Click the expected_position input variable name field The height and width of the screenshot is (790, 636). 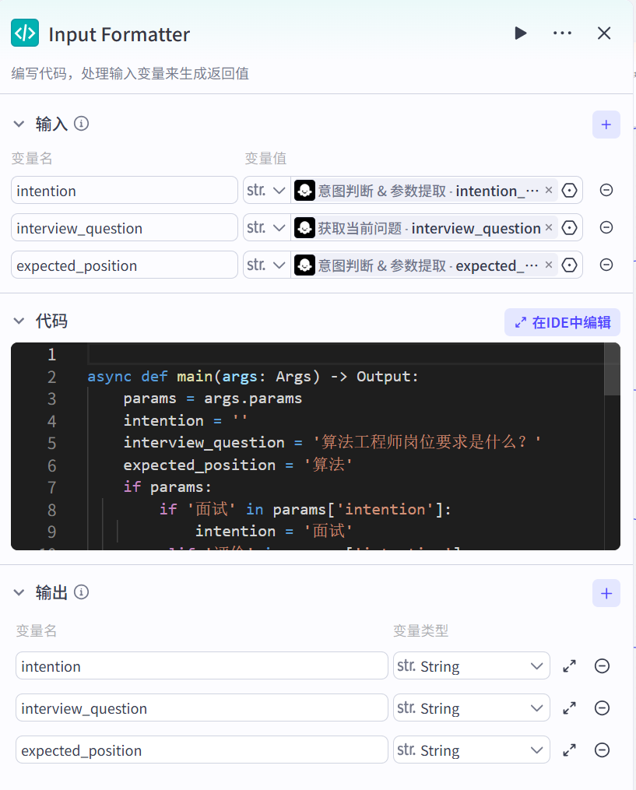[x=125, y=265]
